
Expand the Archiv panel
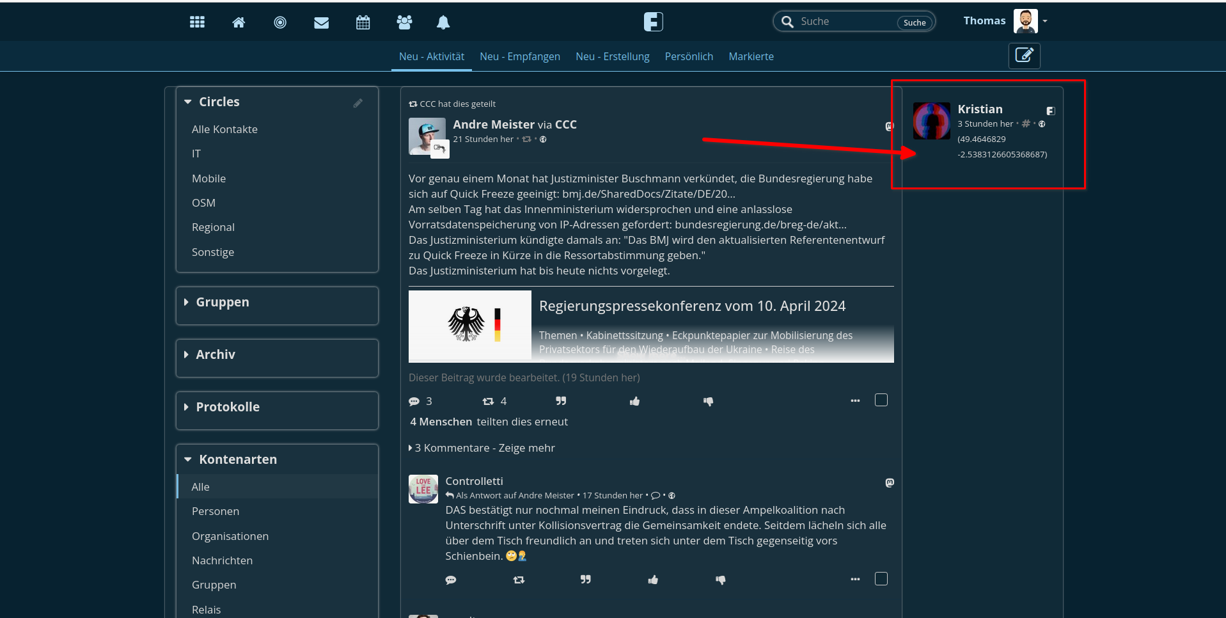click(215, 354)
